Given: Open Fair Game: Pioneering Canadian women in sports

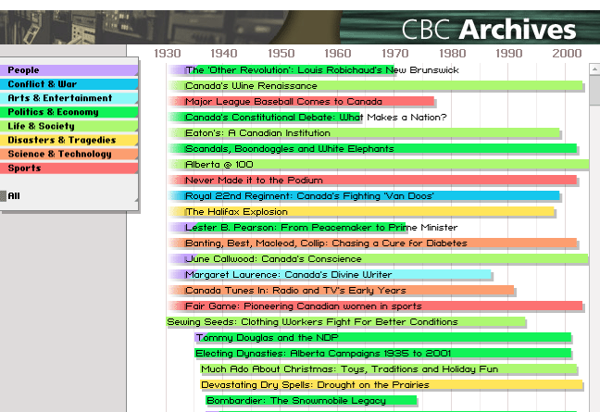Looking at the screenshot, I should 375,306.
